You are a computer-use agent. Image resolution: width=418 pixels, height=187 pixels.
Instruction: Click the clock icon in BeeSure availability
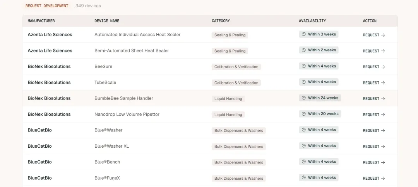[x=304, y=66]
